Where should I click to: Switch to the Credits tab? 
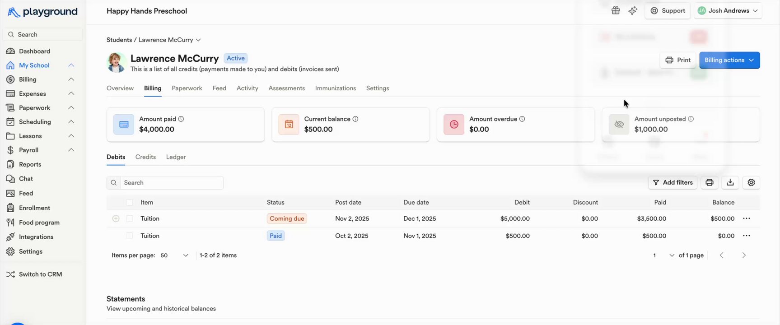tap(145, 157)
